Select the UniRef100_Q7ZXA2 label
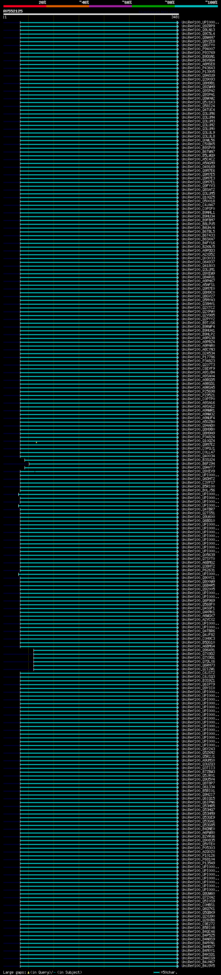Image resolution: width=221 pixels, height=975 pixels. [x=198, y=898]
